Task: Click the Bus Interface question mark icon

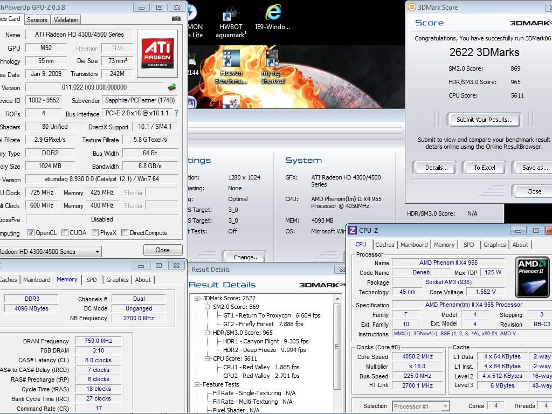Action: click(176, 113)
